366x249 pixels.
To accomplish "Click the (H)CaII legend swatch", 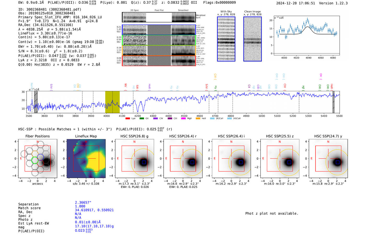I will (230, 118).
